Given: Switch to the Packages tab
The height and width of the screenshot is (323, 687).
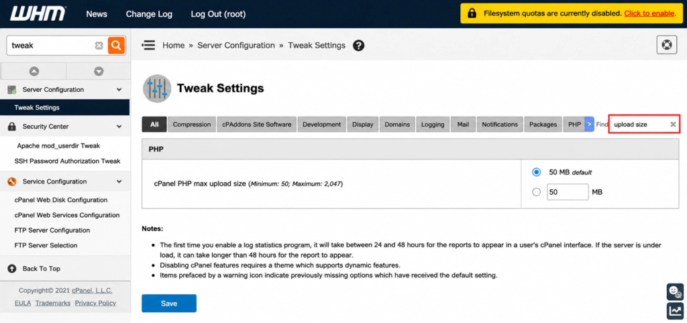Looking at the screenshot, I should (x=543, y=124).
